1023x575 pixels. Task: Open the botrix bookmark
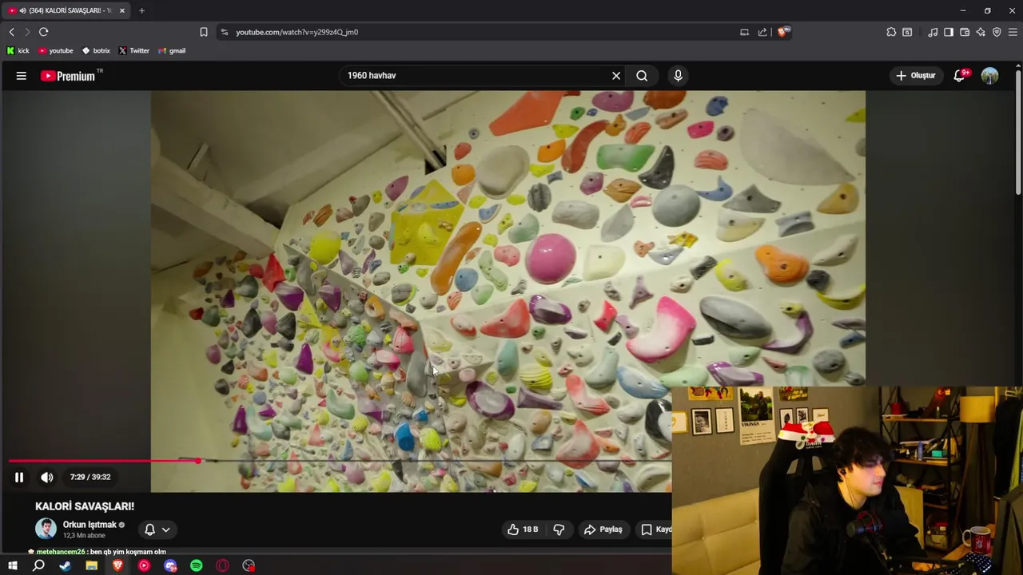point(97,50)
